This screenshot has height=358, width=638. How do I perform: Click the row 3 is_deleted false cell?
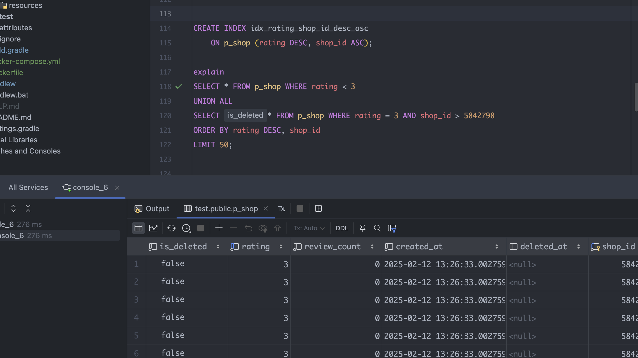point(187,300)
